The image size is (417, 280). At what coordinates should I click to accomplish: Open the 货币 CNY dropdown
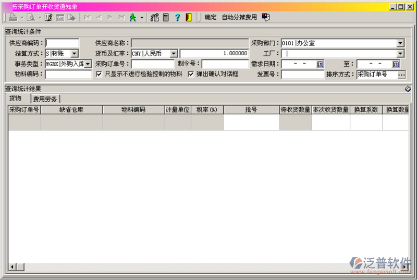tap(174, 54)
